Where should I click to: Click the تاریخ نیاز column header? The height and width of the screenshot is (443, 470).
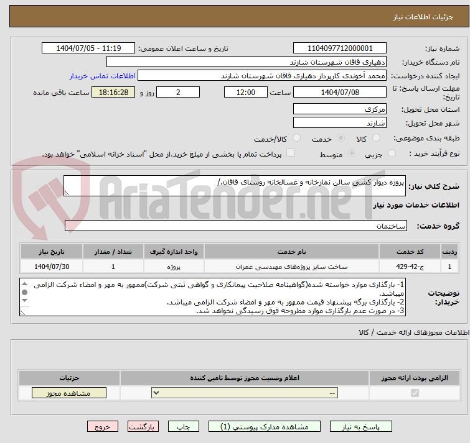click(52, 252)
